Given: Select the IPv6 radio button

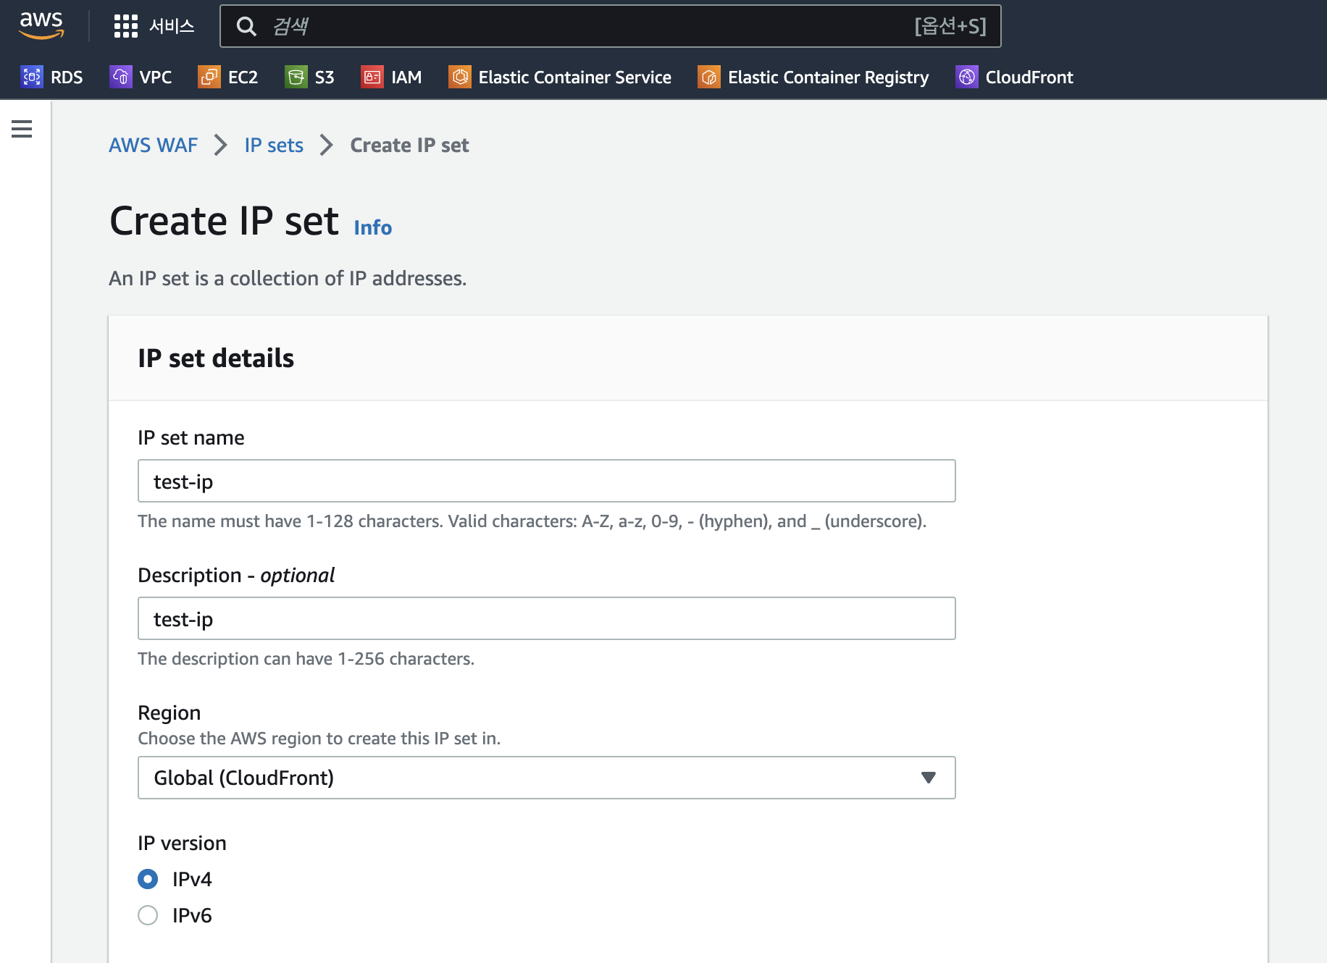Looking at the screenshot, I should click(148, 915).
